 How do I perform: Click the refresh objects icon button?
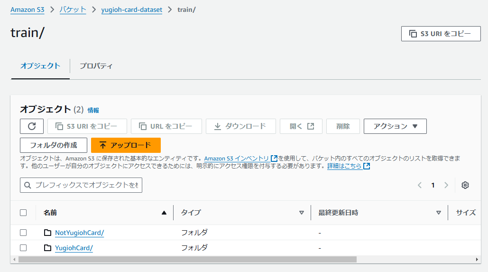[32, 126]
